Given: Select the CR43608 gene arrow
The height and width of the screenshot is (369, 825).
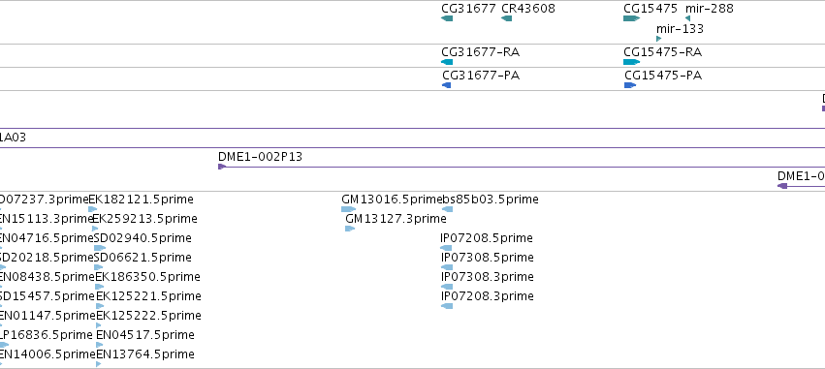Looking at the screenshot, I should click(x=506, y=18).
